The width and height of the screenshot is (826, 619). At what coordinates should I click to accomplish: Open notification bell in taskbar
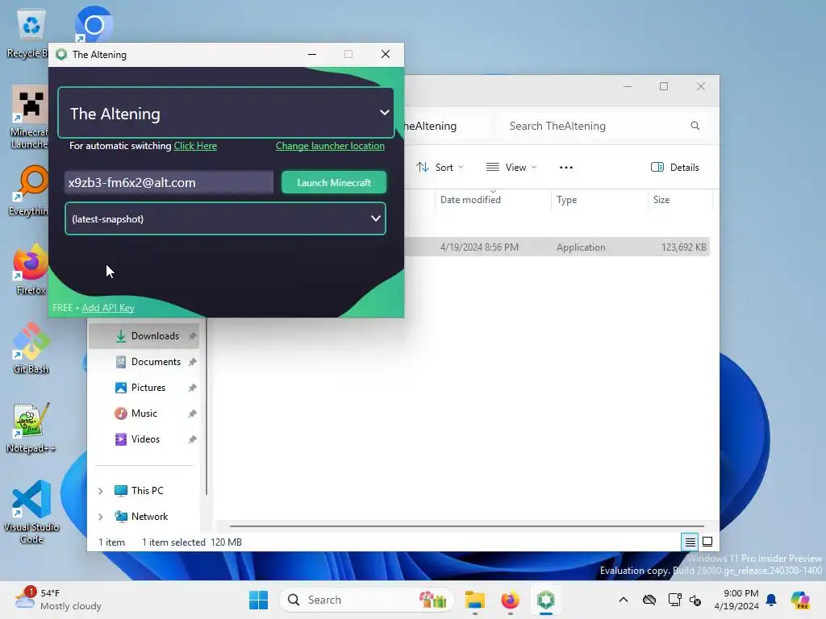coord(771,600)
